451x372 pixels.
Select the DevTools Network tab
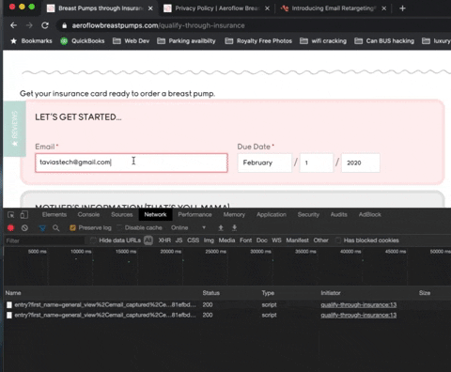coord(155,215)
